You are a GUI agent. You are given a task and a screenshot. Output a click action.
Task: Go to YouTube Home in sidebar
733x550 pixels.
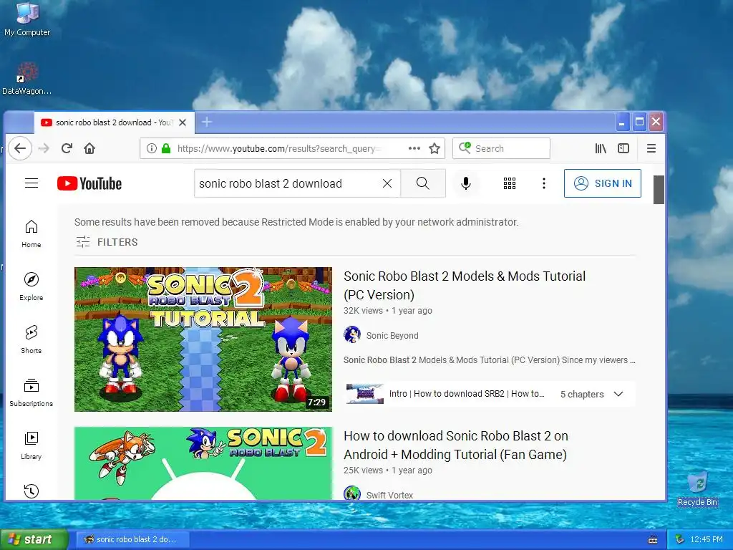31,234
